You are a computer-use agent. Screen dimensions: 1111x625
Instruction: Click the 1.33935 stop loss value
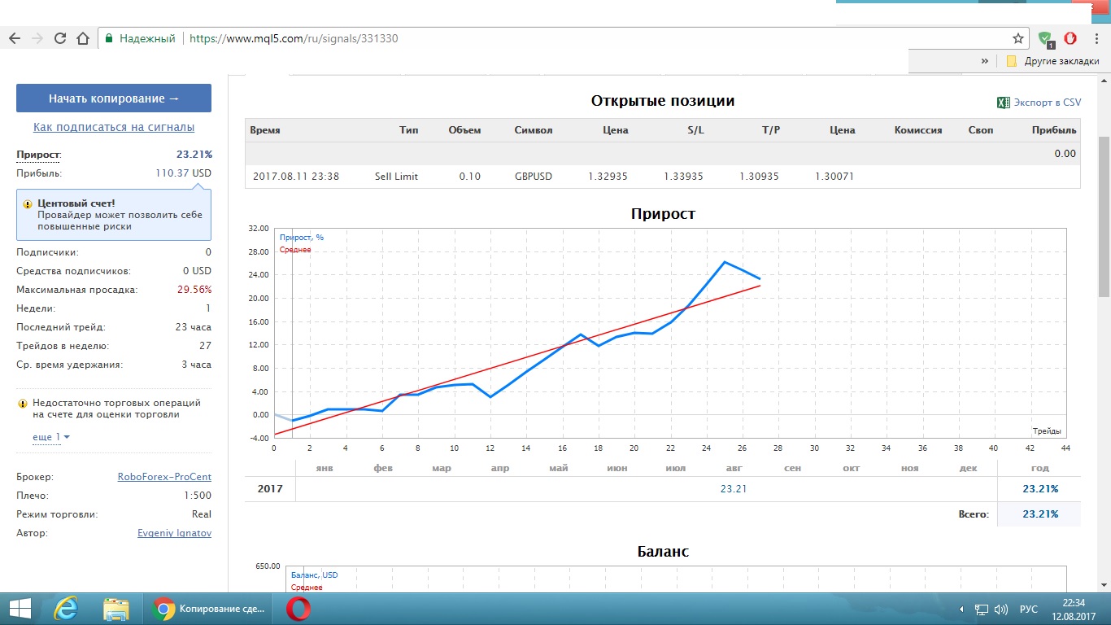683,177
